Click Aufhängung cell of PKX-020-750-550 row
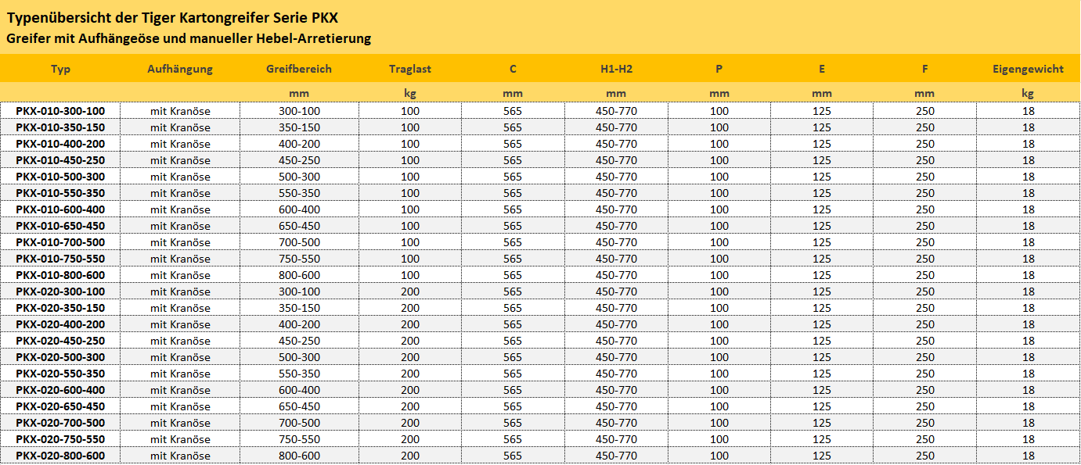 180,439
